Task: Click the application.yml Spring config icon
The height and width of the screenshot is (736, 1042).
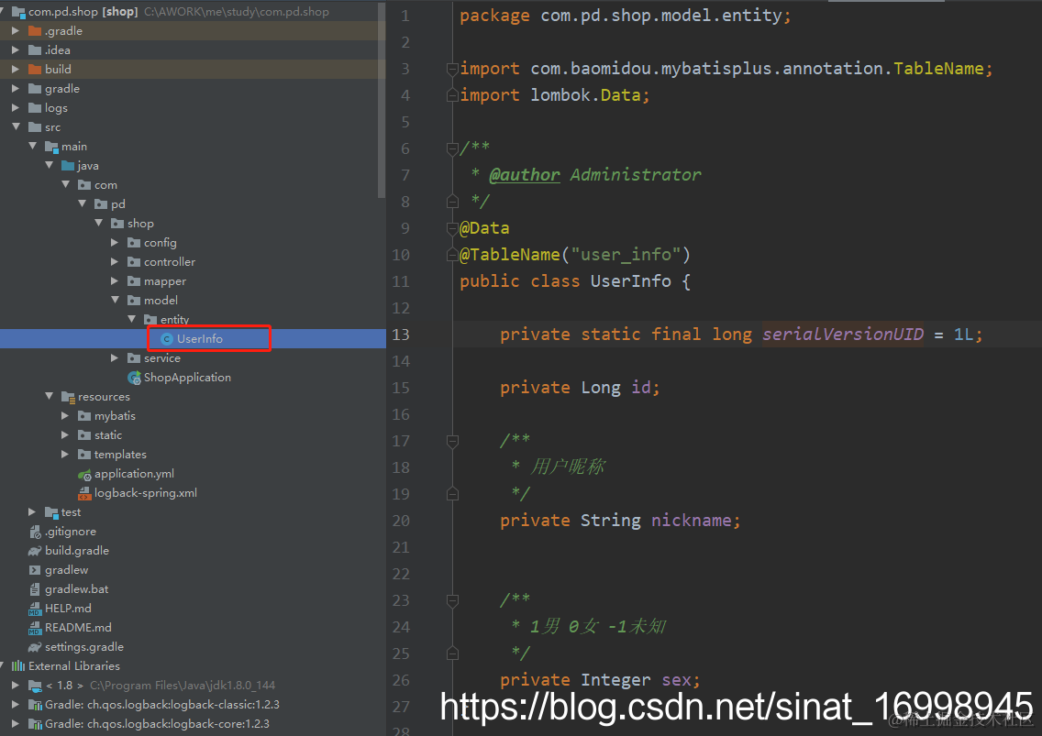Action: coord(84,474)
